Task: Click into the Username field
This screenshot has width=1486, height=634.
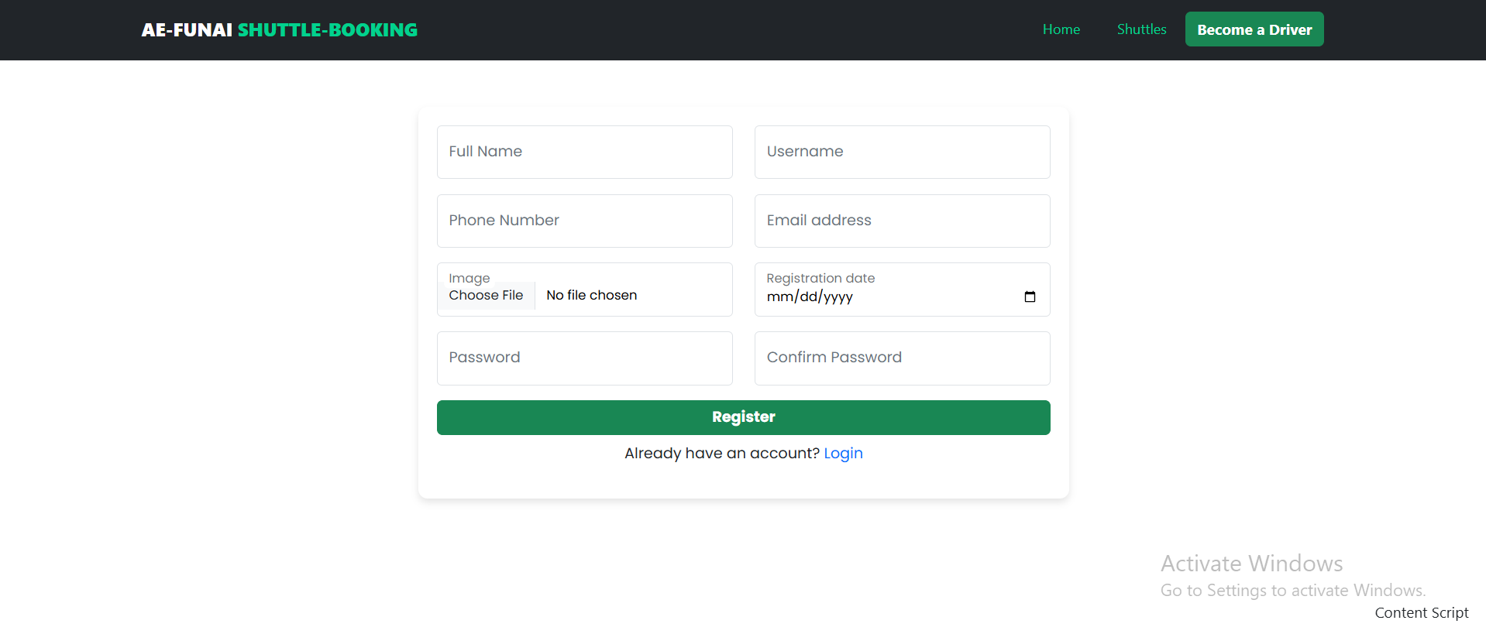Action: point(902,153)
